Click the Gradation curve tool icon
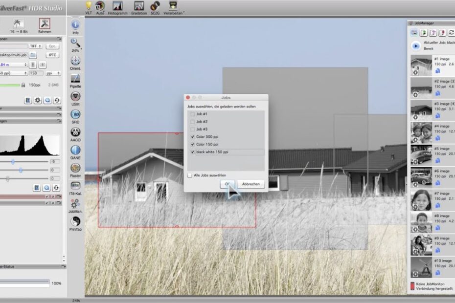This screenshot has width=455, height=303. (139, 7)
